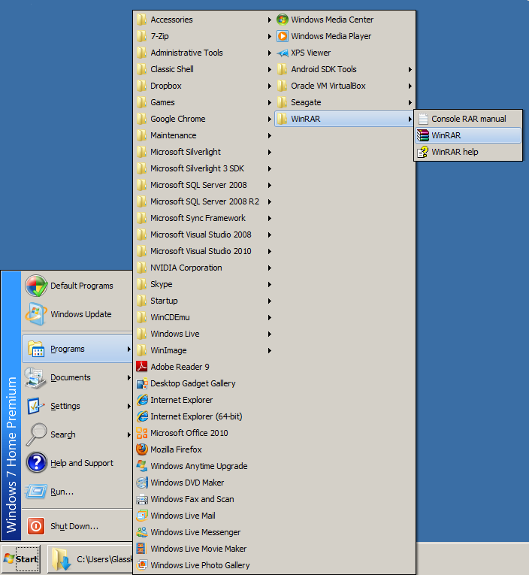
Task: Open Adobe Reader 9 via its icon
Action: click(142, 367)
